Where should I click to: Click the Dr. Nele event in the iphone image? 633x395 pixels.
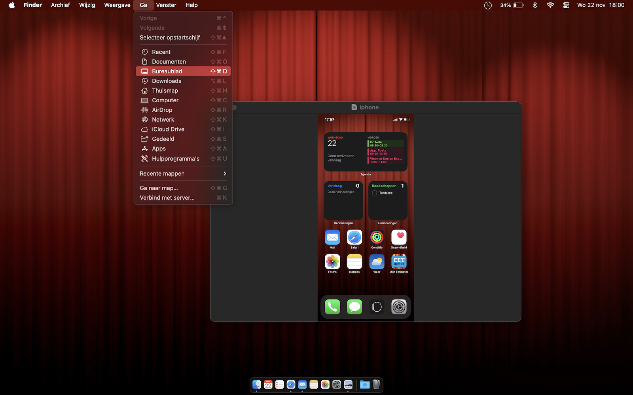click(386, 144)
